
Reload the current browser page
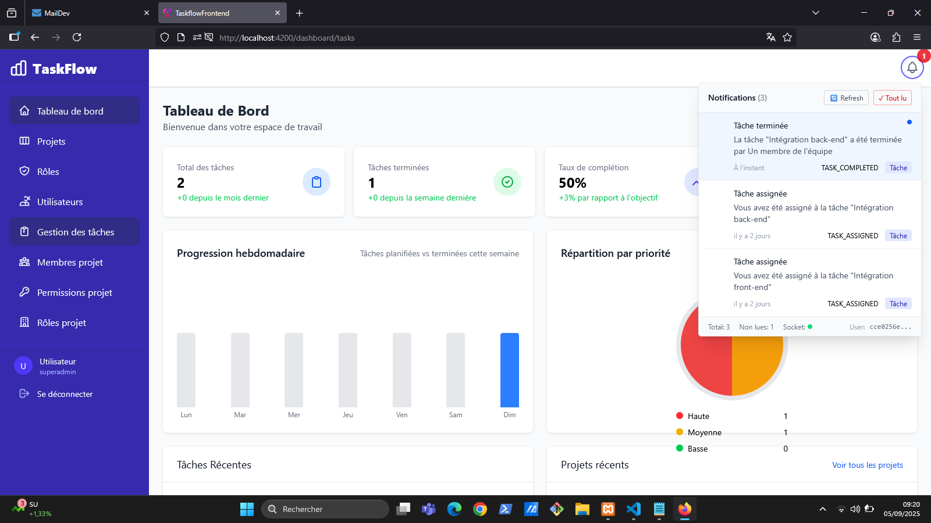pyautogui.click(x=77, y=37)
